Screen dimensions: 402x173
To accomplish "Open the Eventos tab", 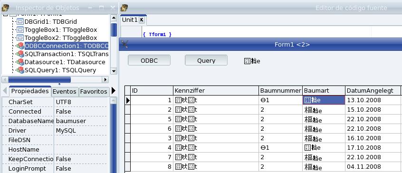I will [64, 92].
